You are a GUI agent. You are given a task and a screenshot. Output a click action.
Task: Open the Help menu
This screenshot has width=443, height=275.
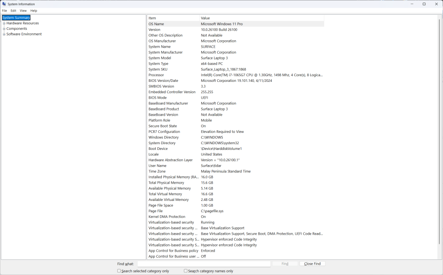(34, 11)
